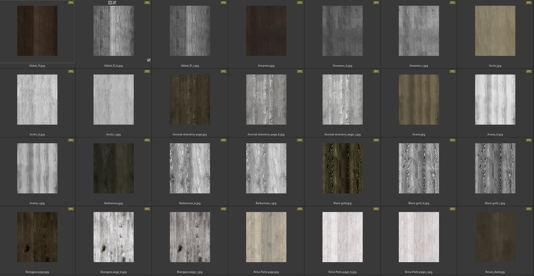Click the JPG badge on Broun_dust.jpg tile

click(529, 209)
